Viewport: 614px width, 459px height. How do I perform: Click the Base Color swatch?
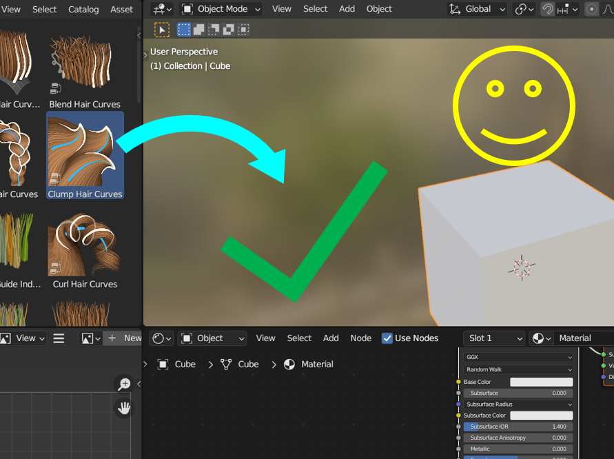click(x=541, y=382)
